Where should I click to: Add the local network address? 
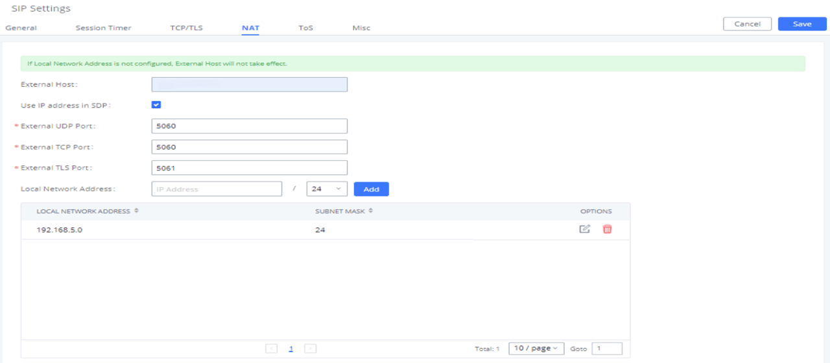(371, 189)
